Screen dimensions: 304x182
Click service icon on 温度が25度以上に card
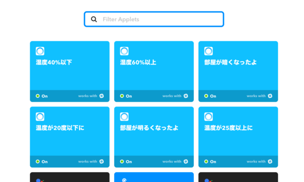209,117
